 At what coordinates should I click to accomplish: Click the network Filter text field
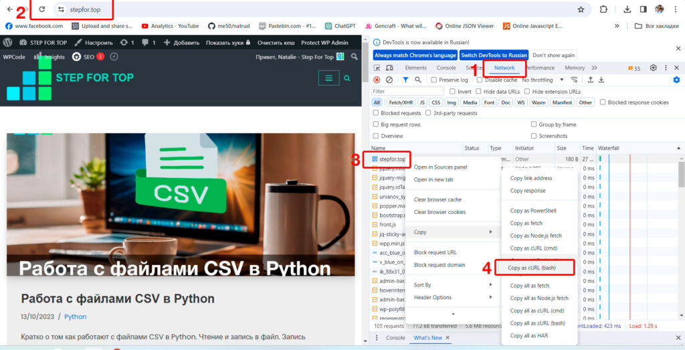pyautogui.click(x=407, y=91)
